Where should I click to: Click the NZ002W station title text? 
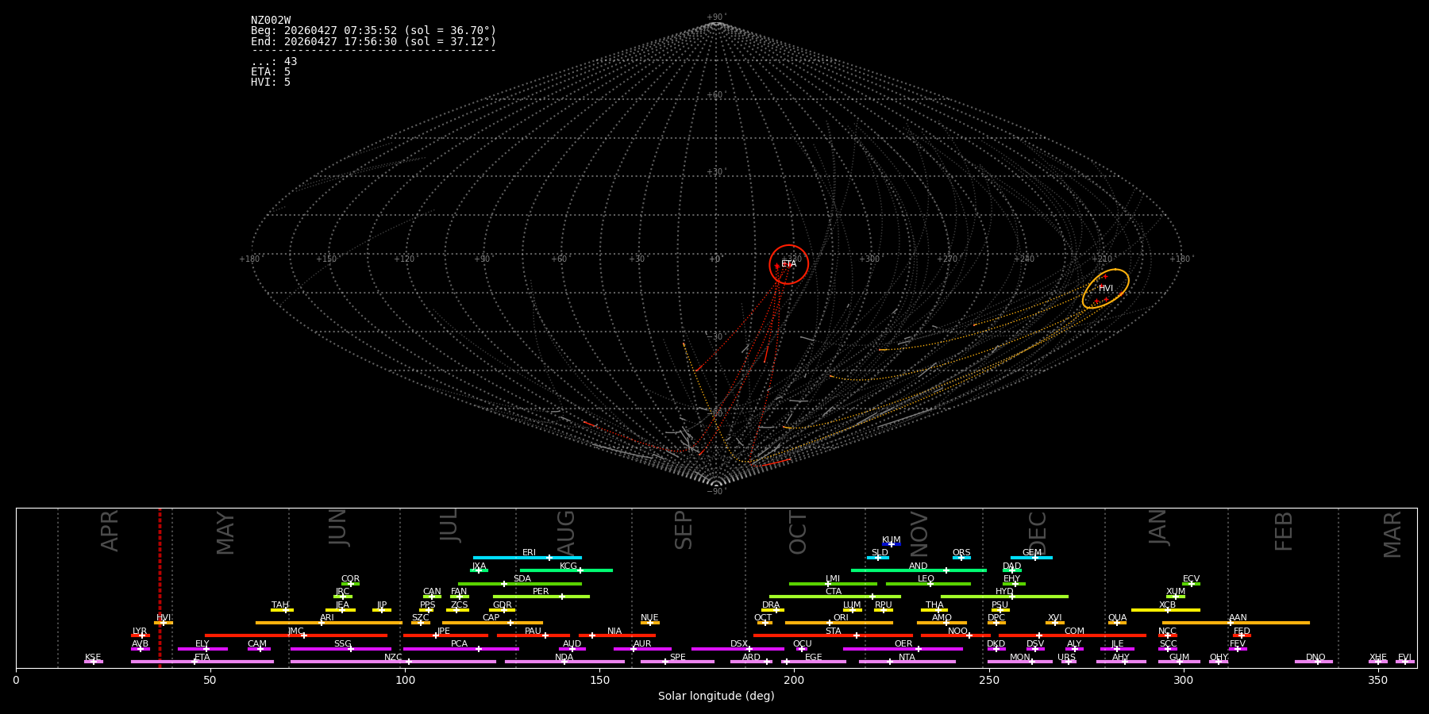(x=271, y=21)
